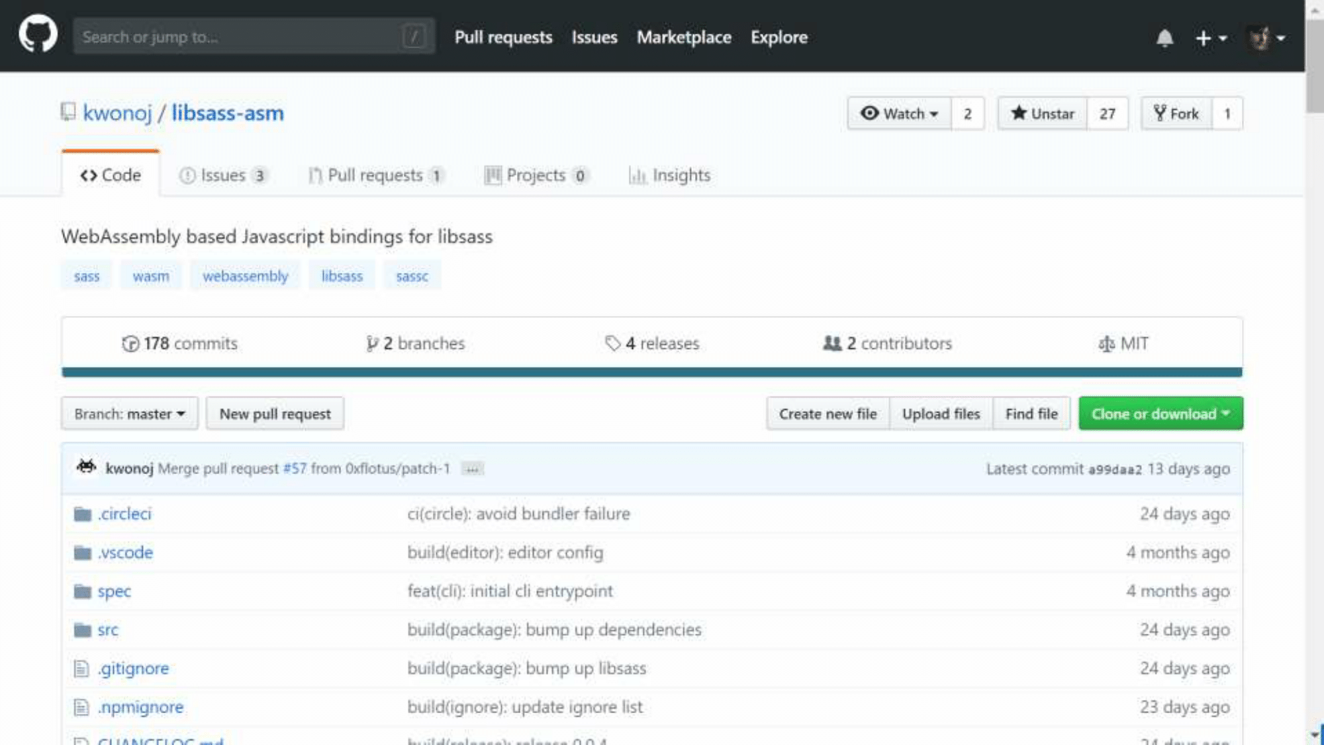The width and height of the screenshot is (1324, 745).
Task: Select the webassembly topic tag
Action: tap(246, 275)
